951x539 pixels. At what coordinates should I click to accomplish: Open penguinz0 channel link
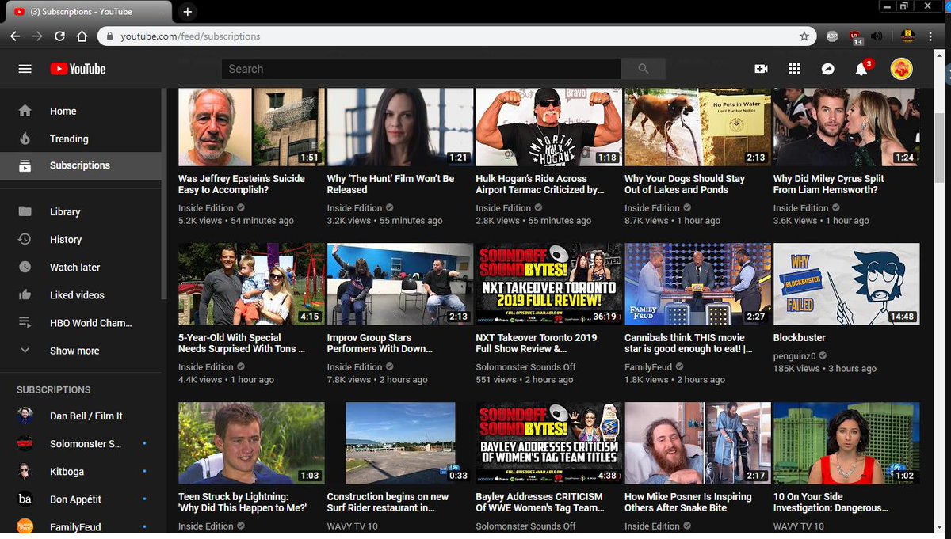(x=795, y=356)
